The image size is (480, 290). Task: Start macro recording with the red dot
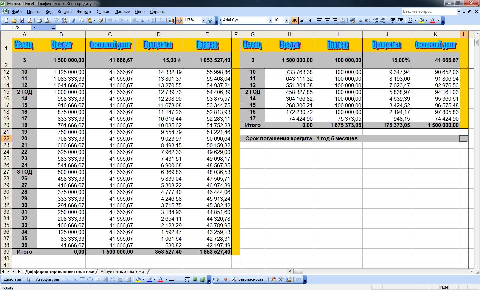point(226,279)
